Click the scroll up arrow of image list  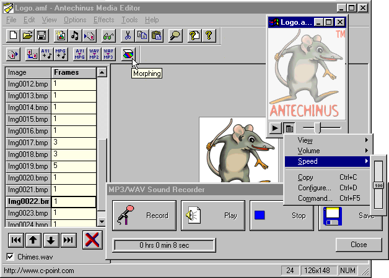point(102,72)
